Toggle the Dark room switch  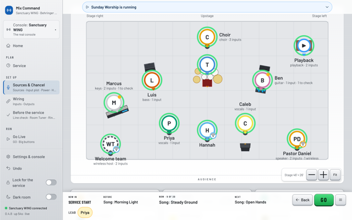(x=51, y=197)
